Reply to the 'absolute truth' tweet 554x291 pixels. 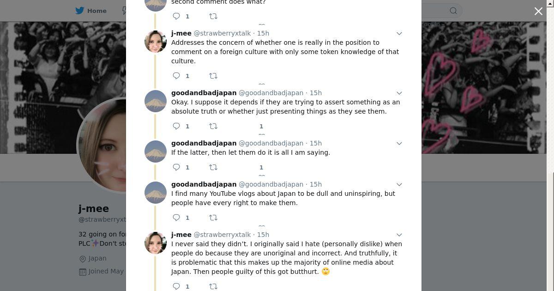[x=176, y=126]
